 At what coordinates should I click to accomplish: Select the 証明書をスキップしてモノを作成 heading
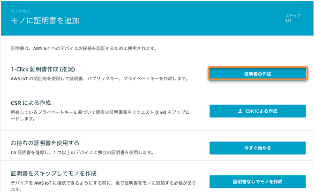tap(54, 173)
